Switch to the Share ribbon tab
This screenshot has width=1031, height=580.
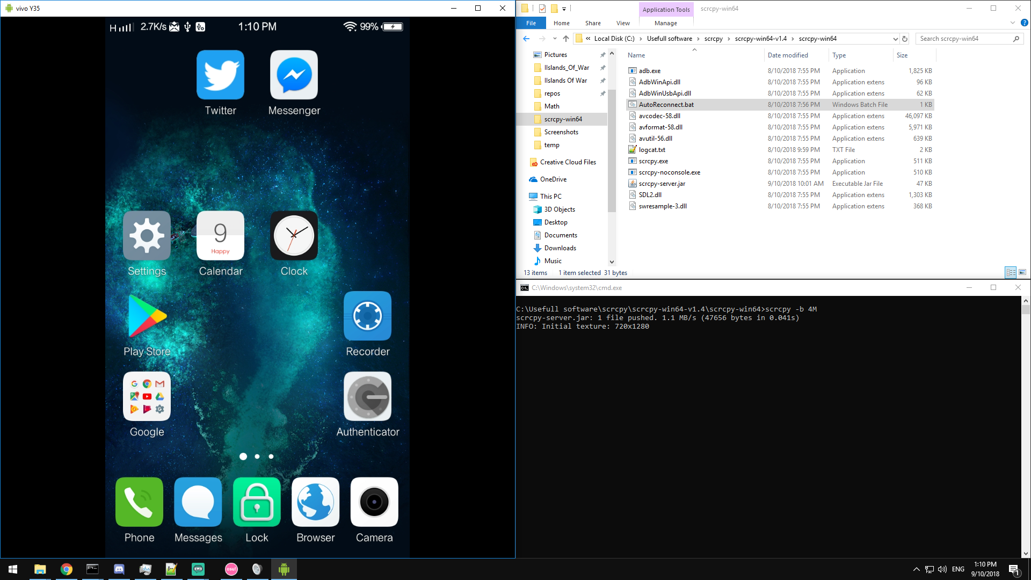point(593,23)
